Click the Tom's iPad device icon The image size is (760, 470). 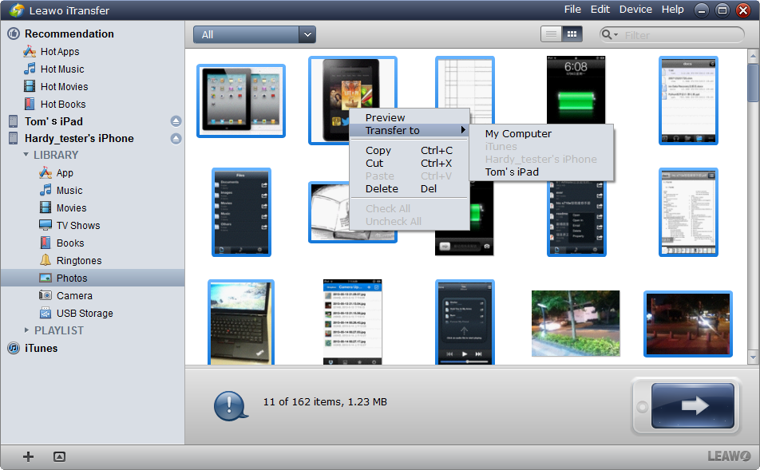click(13, 121)
